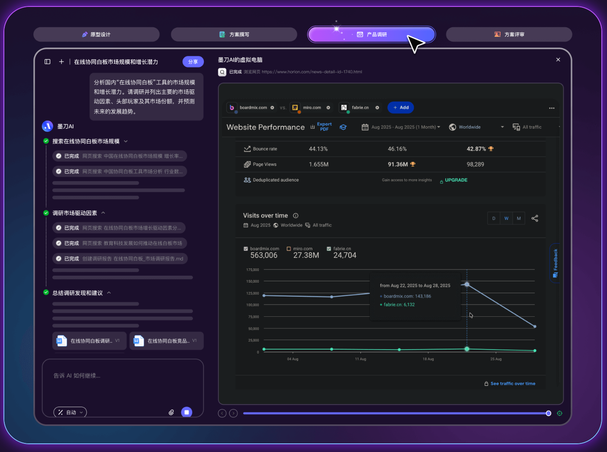Screen dimensions: 607x452
Task: Uncheck the boardmix.com series checkbox
Action: pyautogui.click(x=246, y=249)
